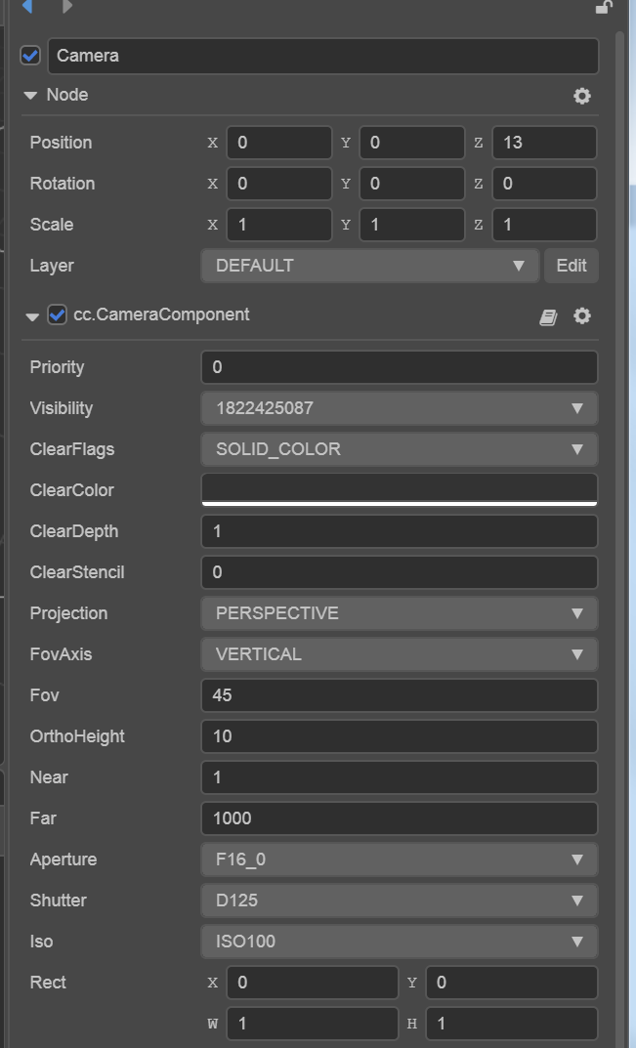
Task: Click the Edit button beside Layer
Action: click(572, 266)
